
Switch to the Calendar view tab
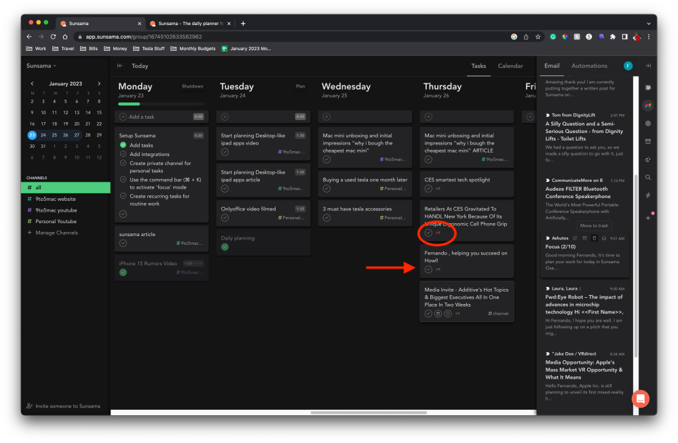[x=510, y=66]
